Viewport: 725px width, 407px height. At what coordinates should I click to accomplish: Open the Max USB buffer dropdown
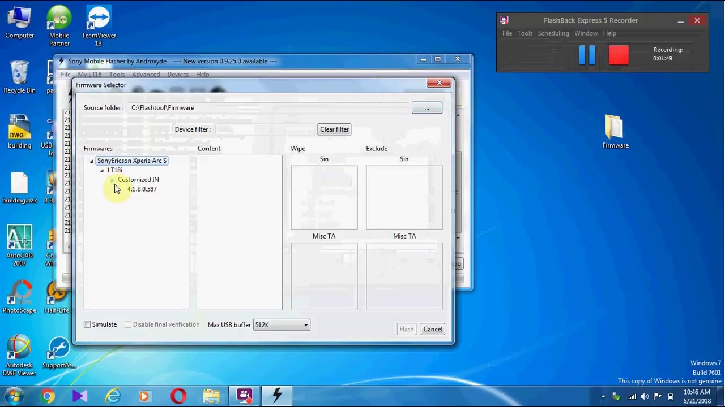click(x=282, y=325)
